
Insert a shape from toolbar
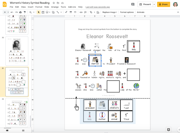53,12
